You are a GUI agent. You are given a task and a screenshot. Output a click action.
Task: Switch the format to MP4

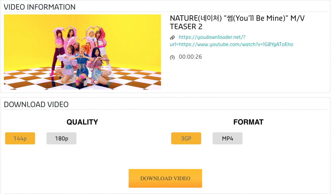(227, 138)
